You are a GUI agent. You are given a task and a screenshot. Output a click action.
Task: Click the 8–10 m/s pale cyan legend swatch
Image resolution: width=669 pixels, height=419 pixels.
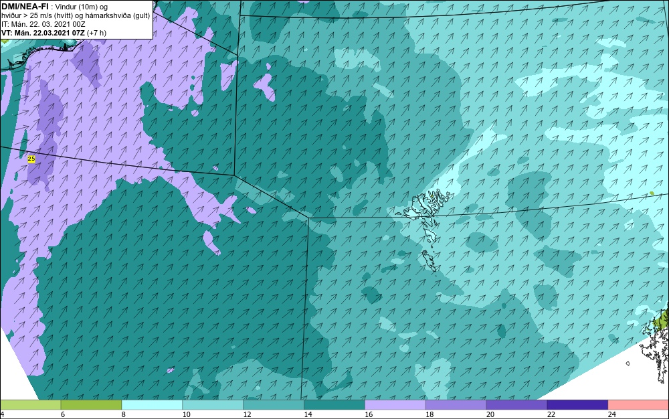152,405
